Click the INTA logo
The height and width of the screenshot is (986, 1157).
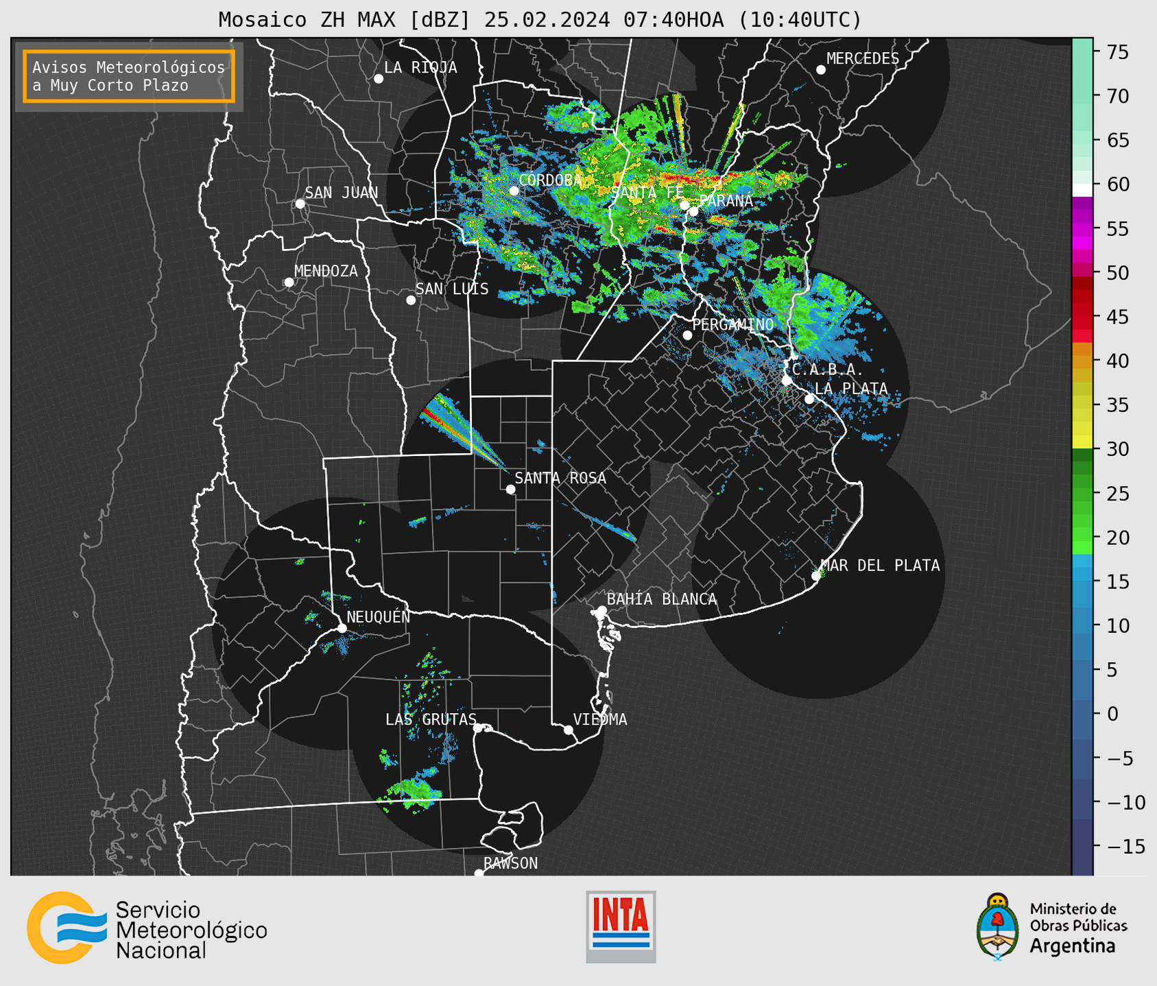click(621, 926)
